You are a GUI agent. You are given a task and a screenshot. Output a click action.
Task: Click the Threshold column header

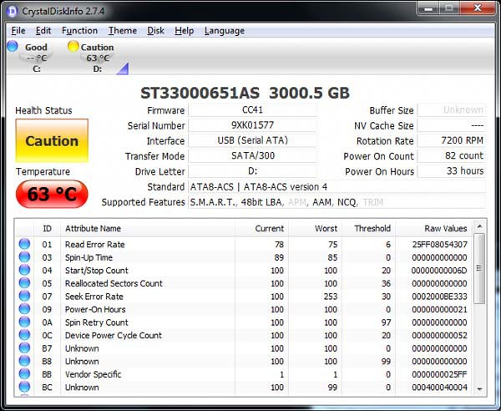pyautogui.click(x=369, y=229)
